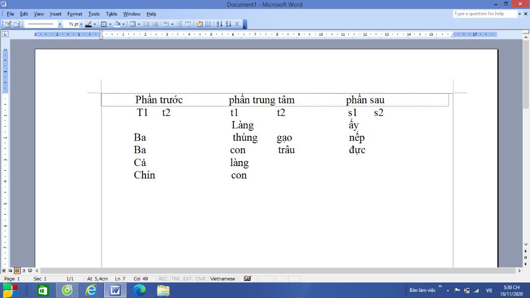Toggle OVR overtype mode indicator

(200, 279)
